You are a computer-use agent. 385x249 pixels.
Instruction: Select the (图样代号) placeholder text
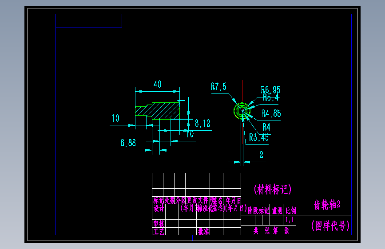[330, 226]
